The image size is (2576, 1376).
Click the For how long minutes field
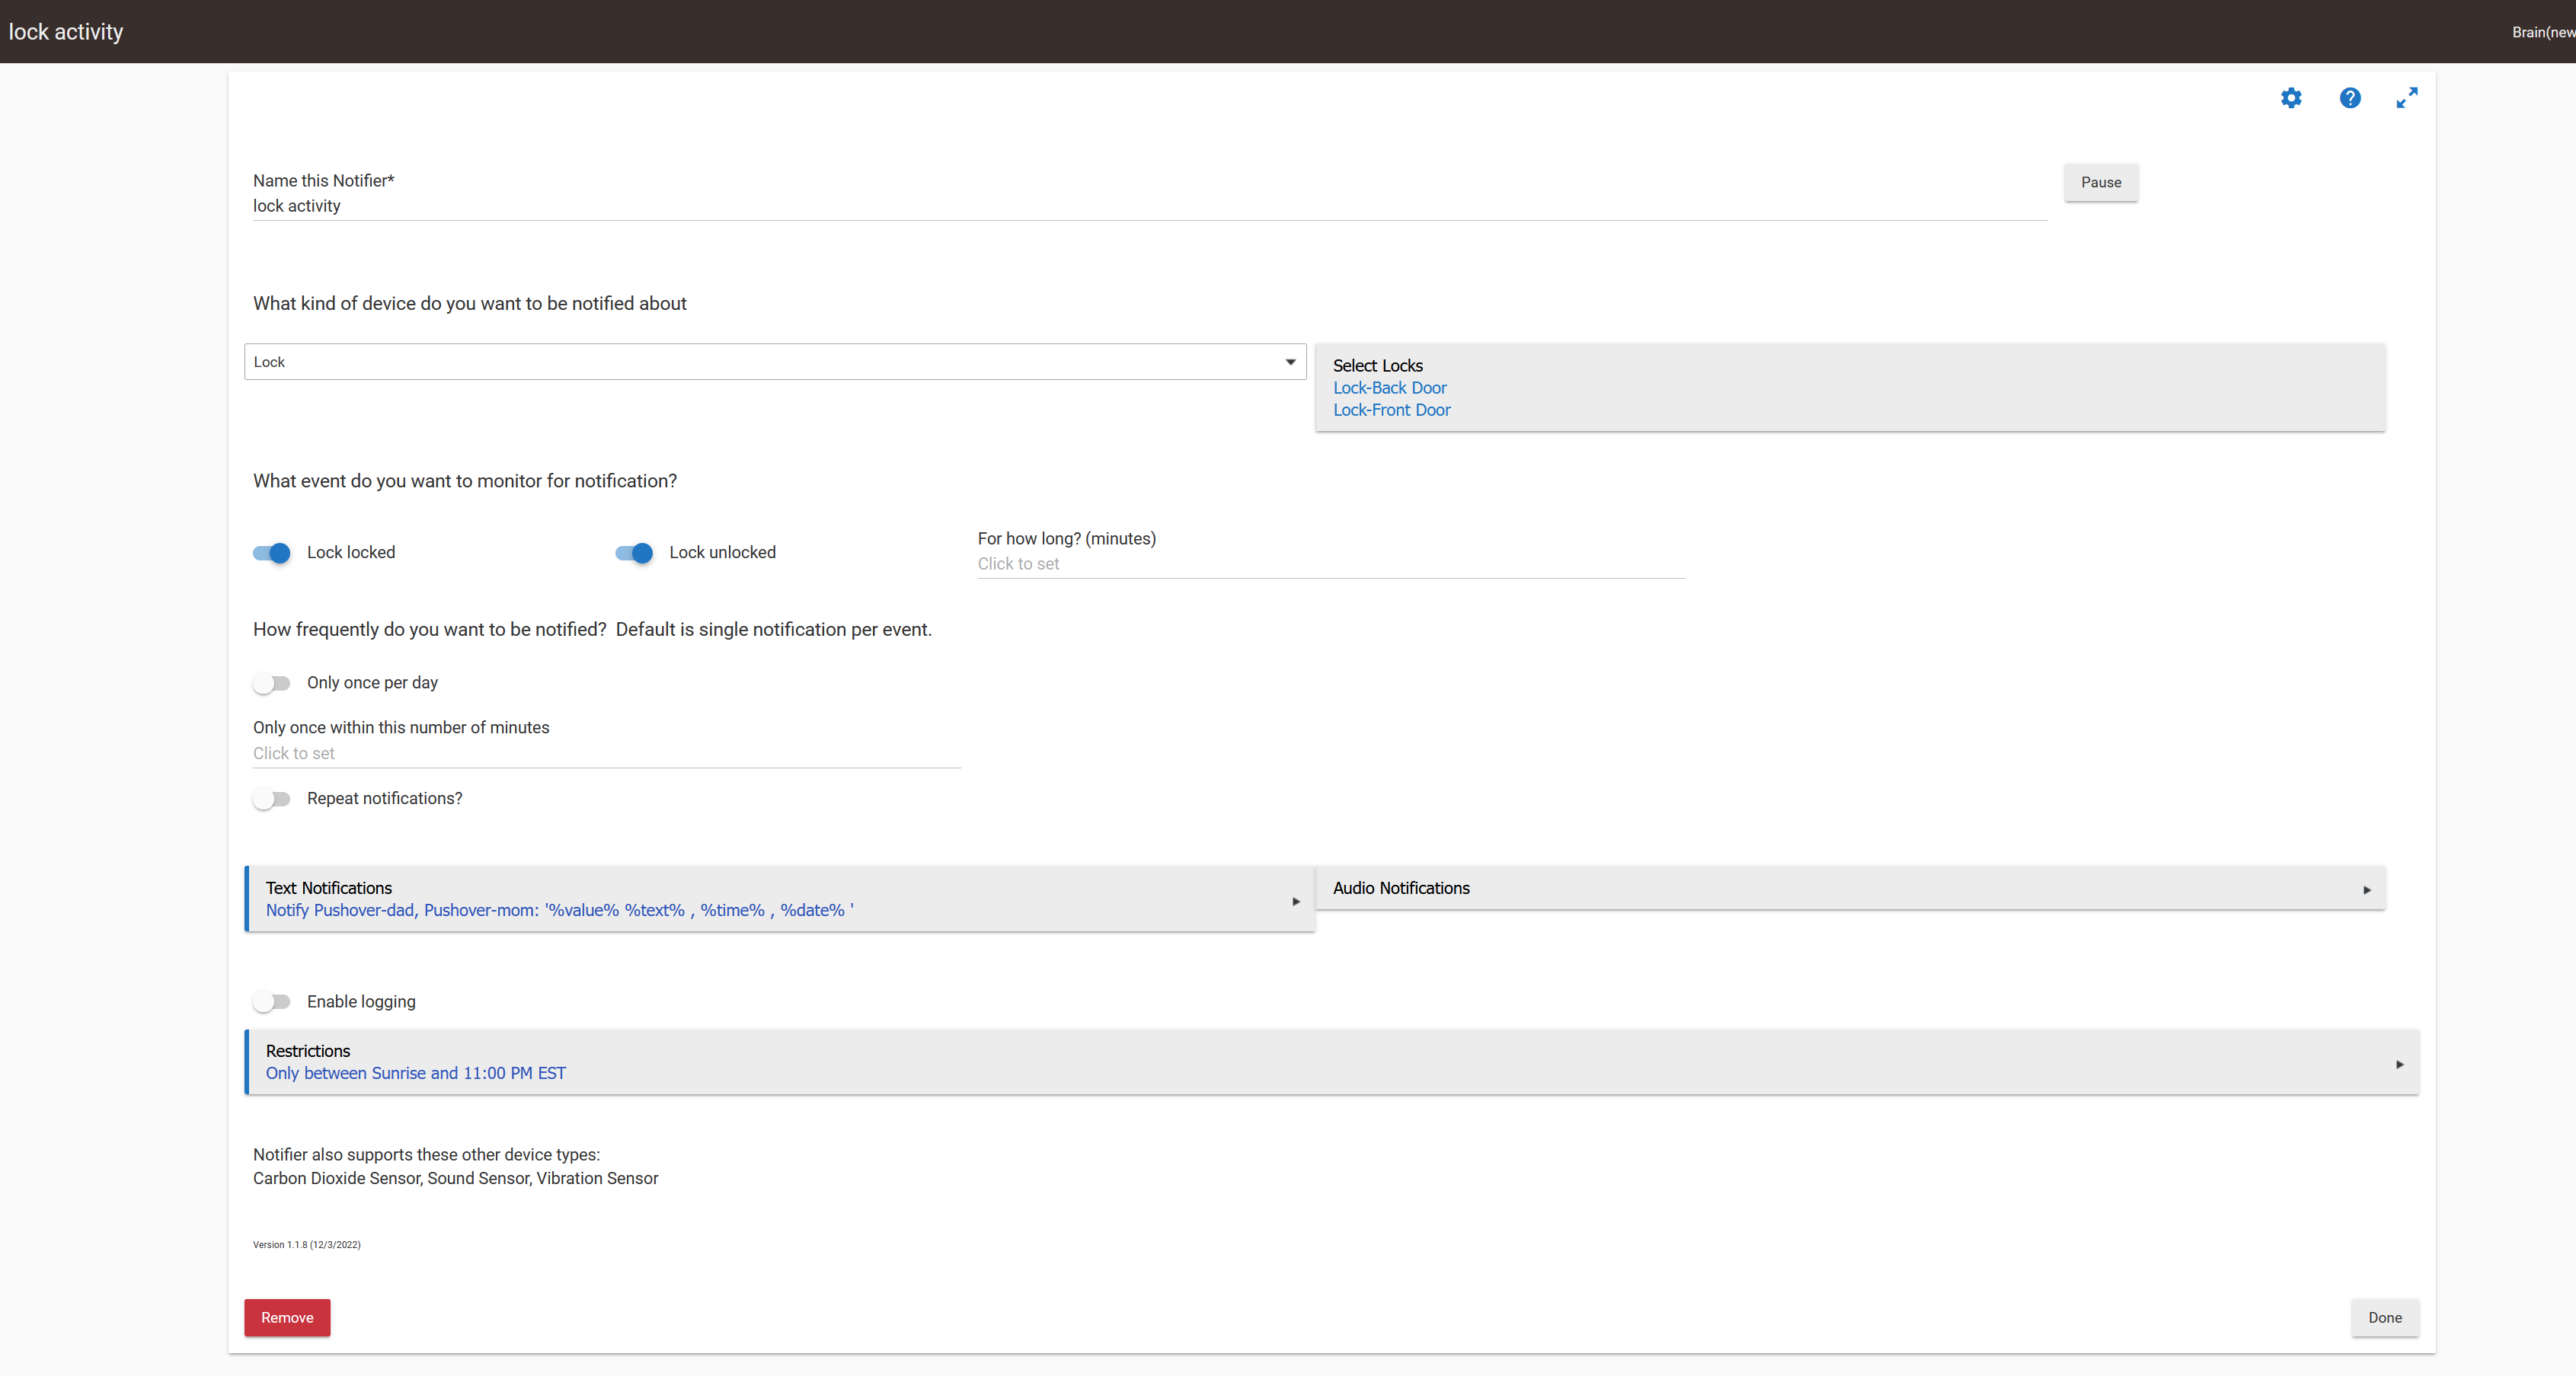(1330, 564)
